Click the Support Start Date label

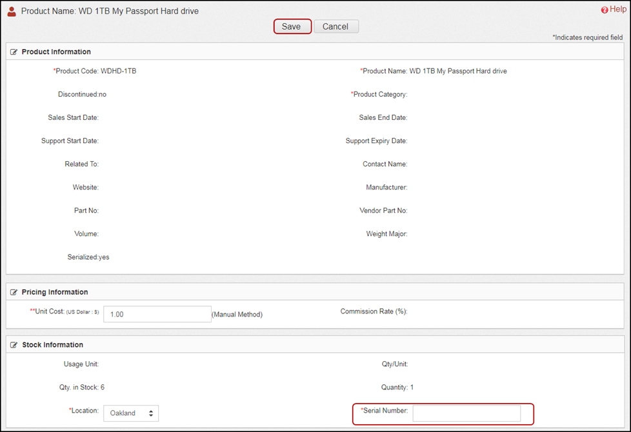pyautogui.click(x=70, y=141)
